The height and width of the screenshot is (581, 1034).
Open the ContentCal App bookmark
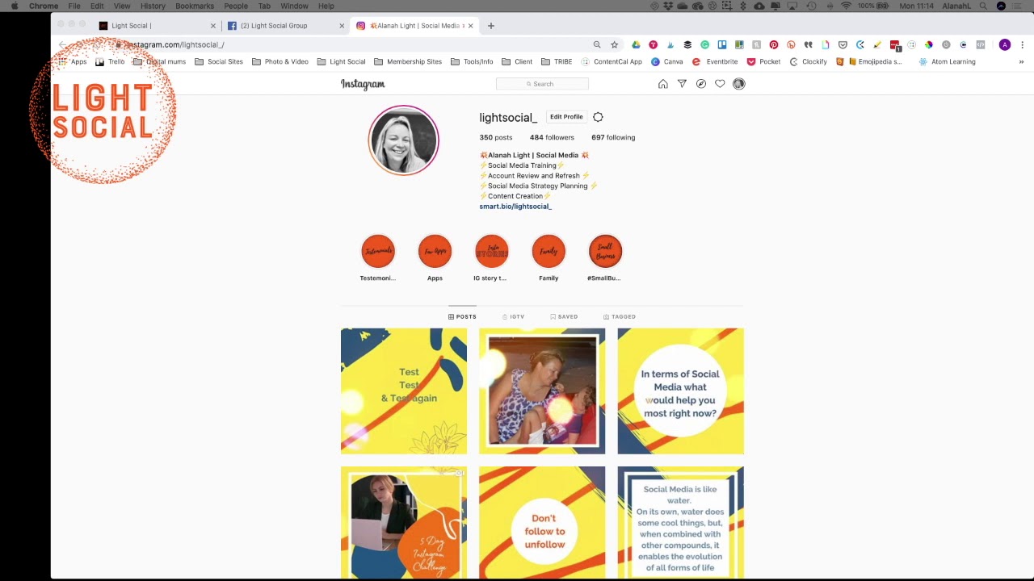tap(612, 62)
